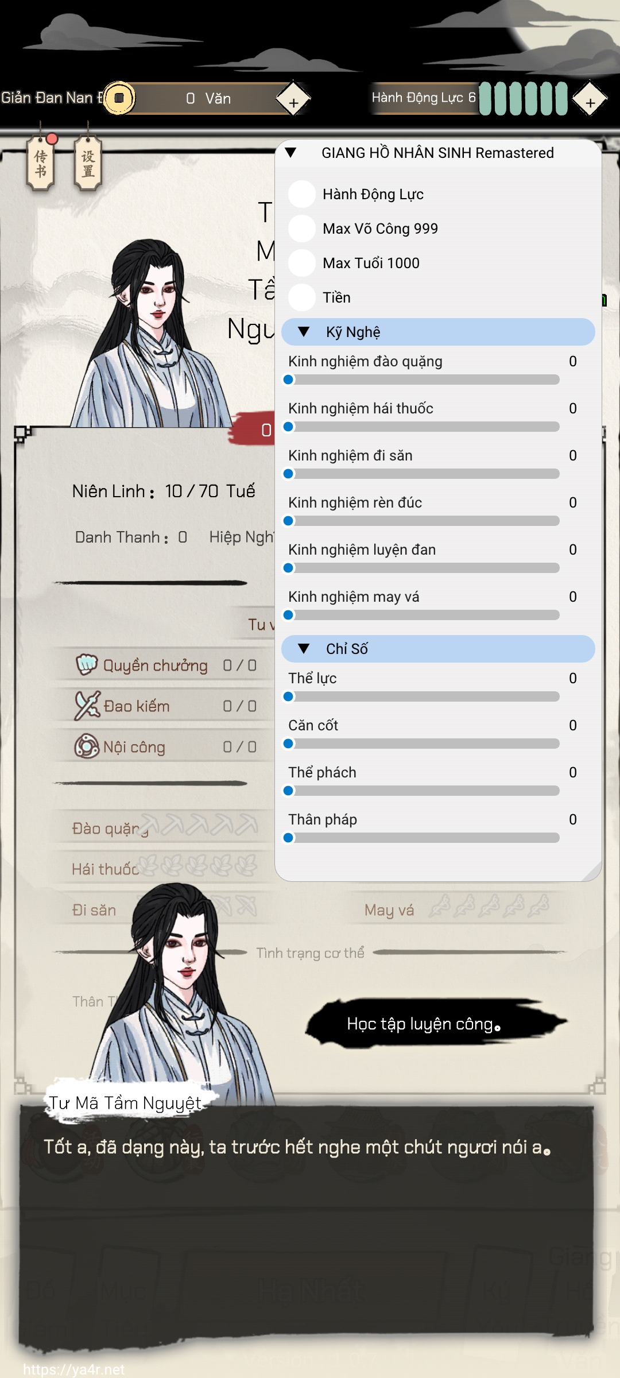Click the Nội công swirl icon
Viewport: 620px width, 1378px height.
(87, 746)
